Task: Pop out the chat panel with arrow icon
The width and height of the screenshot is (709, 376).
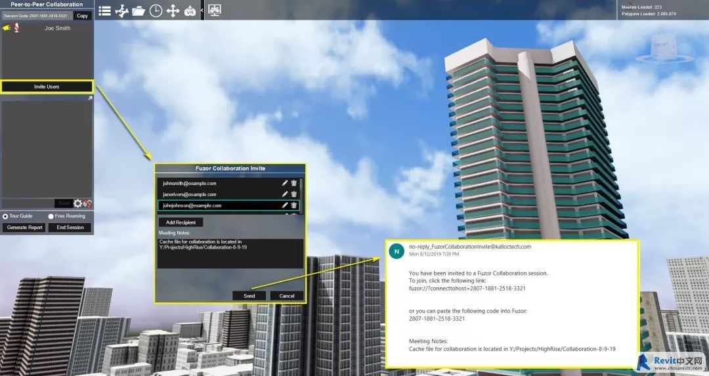Action: coord(89,98)
